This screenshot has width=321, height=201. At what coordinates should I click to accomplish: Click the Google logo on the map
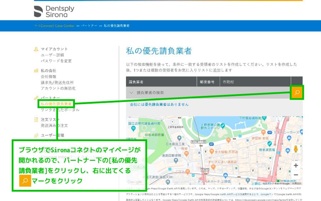(x=134, y=182)
